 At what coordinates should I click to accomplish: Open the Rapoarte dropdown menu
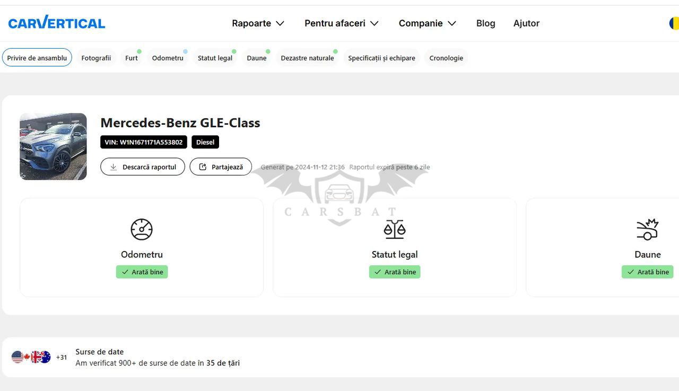(258, 23)
